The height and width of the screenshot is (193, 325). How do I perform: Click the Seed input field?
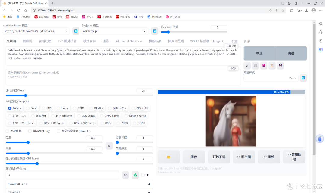[x=62, y=175]
